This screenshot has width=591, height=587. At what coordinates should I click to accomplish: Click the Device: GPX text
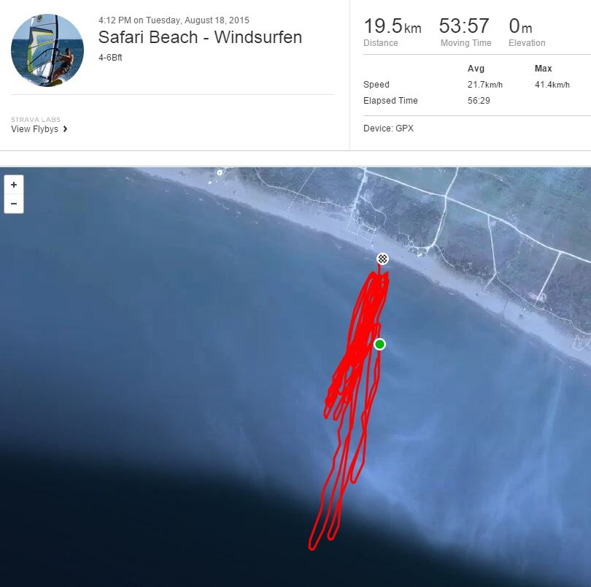[x=388, y=128]
